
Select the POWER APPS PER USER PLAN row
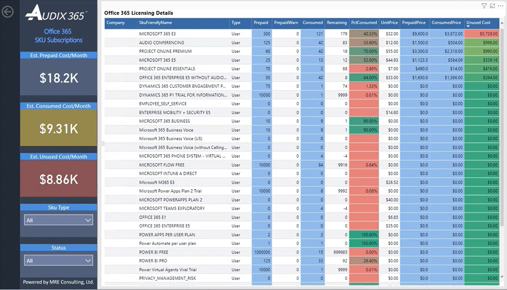tap(167, 235)
